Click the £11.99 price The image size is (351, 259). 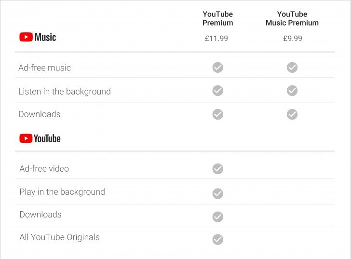tap(216, 38)
